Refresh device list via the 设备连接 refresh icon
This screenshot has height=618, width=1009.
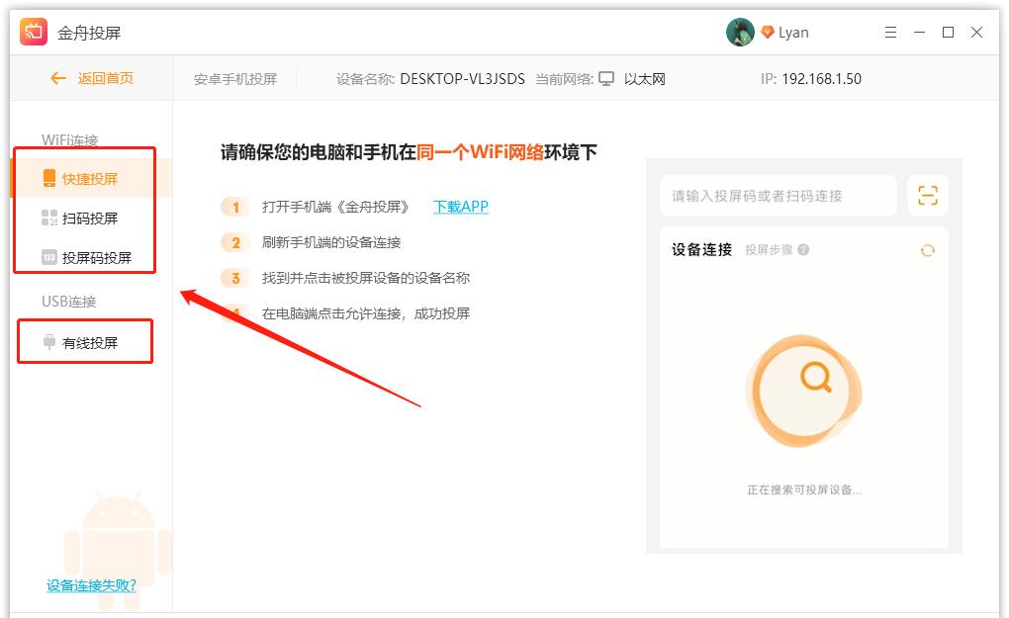pyautogui.click(x=927, y=250)
